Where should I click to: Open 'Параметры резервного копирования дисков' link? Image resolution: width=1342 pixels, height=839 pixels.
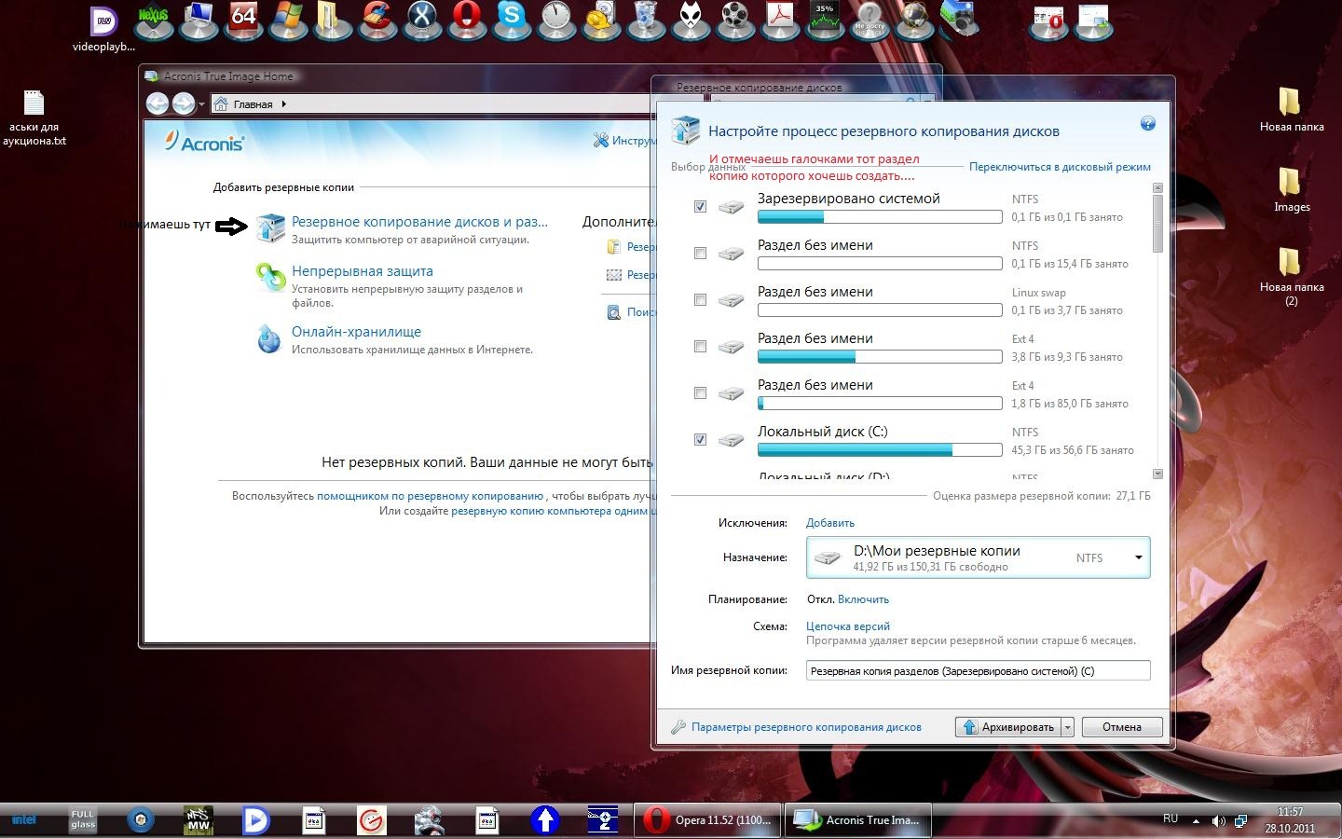[806, 727]
